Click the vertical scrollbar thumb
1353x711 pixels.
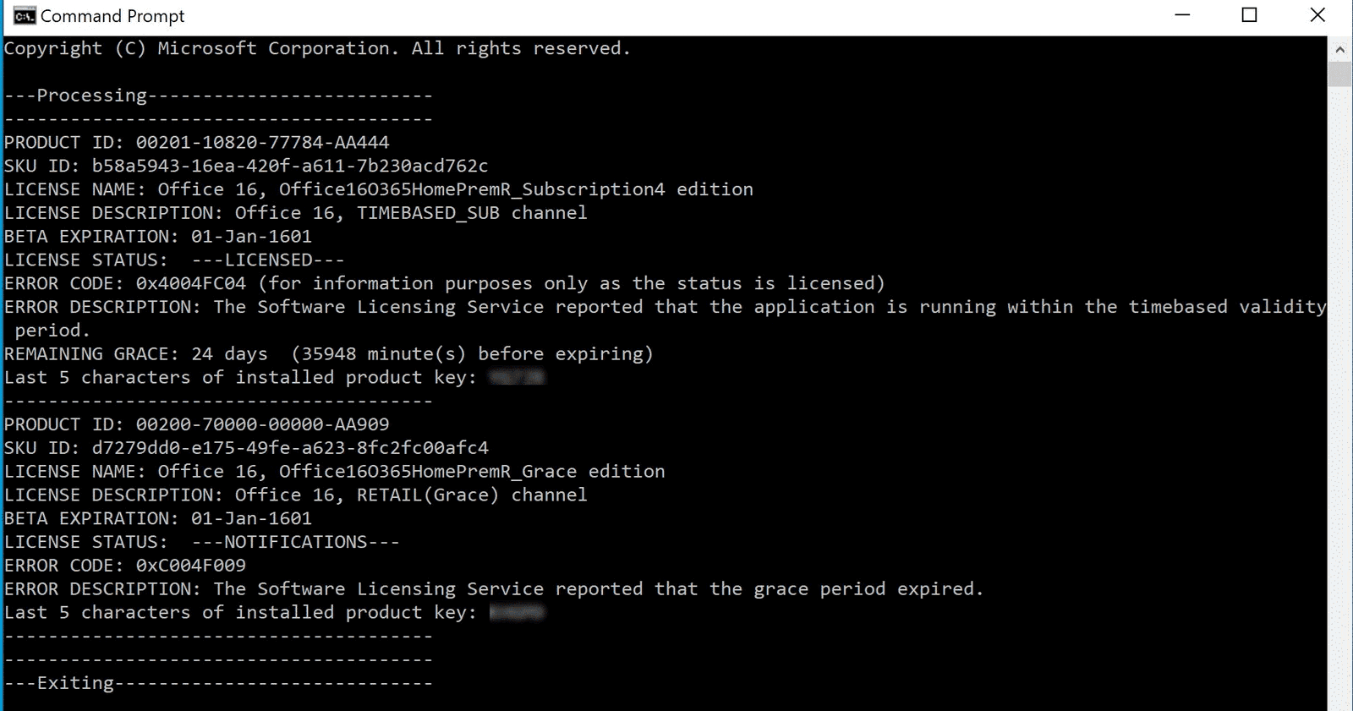1339,74
